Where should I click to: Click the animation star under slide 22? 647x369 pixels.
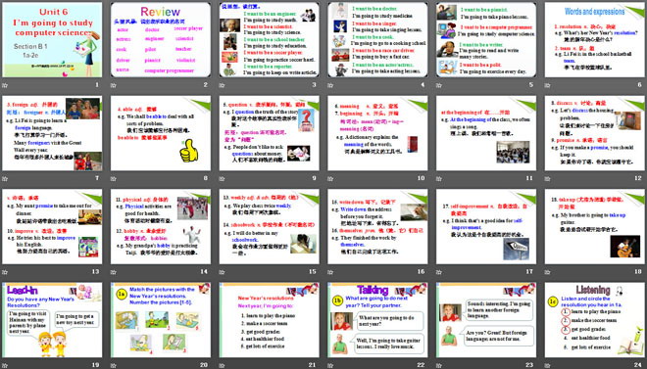tap(330, 365)
